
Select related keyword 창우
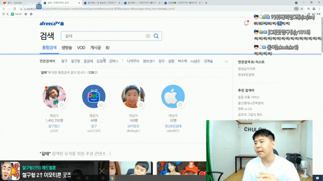tap(161, 61)
